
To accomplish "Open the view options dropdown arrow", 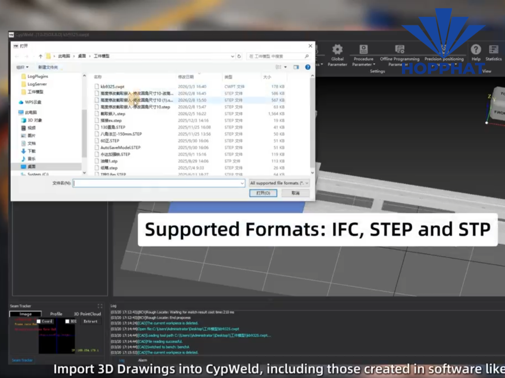I will coord(286,67).
